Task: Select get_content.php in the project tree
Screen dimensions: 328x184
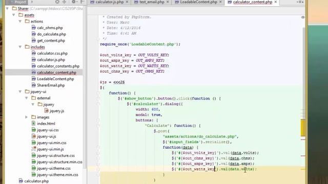Action: pos(51,40)
